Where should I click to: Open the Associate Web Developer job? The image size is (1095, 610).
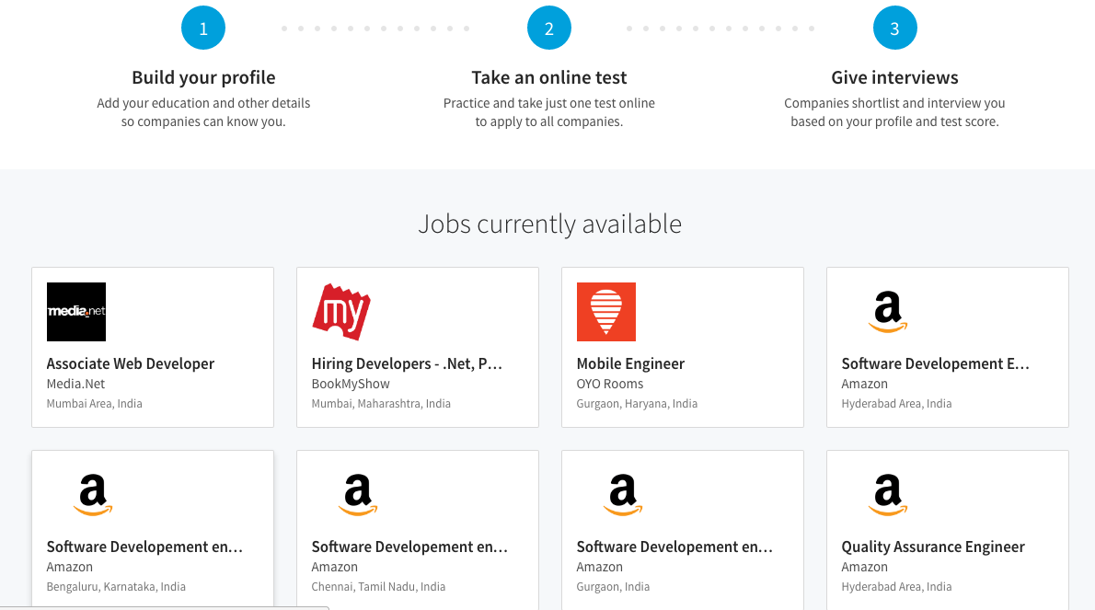(x=131, y=363)
